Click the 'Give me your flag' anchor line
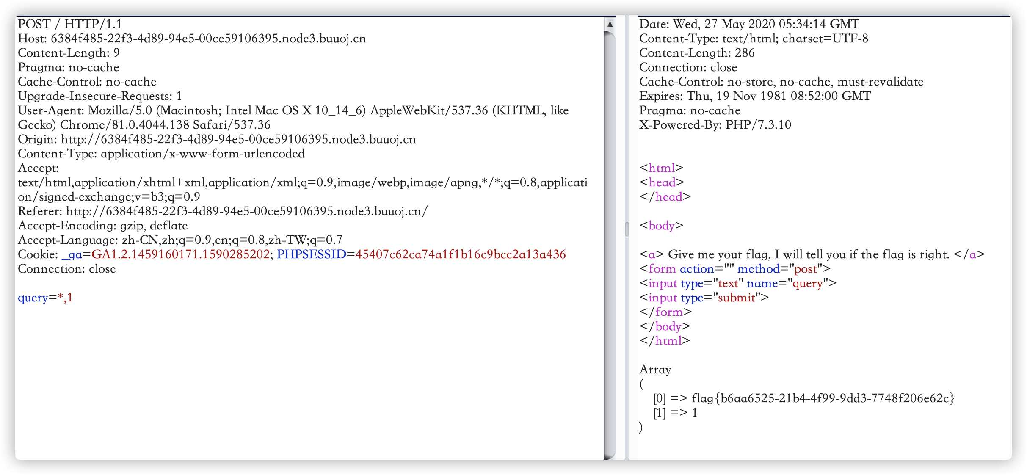 tap(812, 254)
